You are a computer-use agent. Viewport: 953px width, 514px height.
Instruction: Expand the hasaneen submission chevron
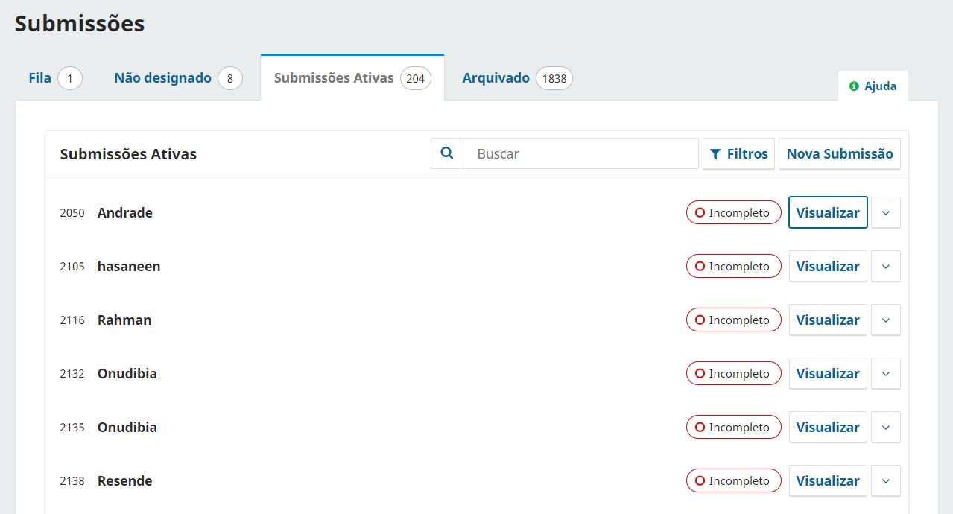[886, 266]
